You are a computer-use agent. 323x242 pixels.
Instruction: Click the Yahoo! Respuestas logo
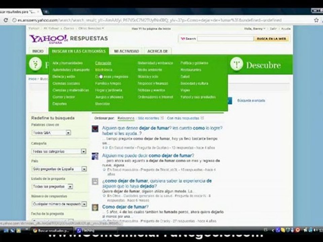(x=69, y=39)
